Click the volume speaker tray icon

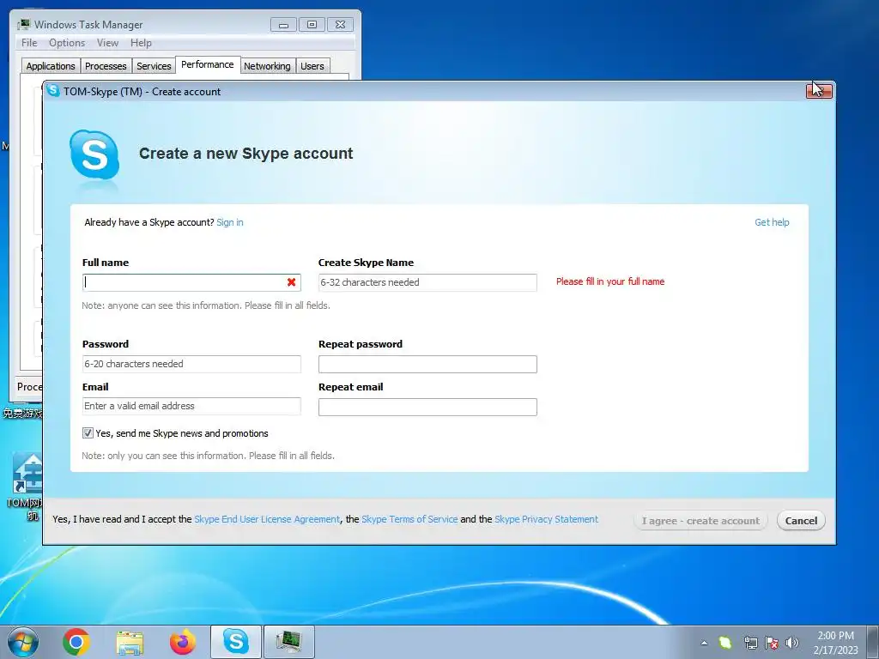click(x=792, y=643)
